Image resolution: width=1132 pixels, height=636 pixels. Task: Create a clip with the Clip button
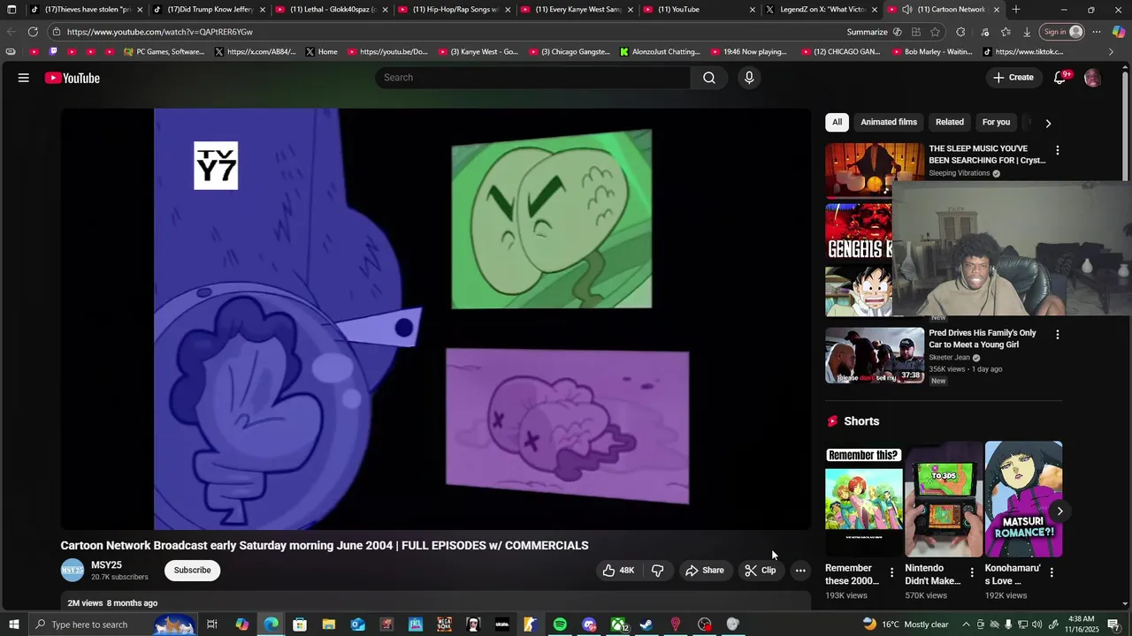click(x=761, y=571)
